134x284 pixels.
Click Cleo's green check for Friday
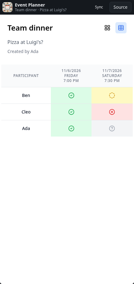tap(71, 112)
